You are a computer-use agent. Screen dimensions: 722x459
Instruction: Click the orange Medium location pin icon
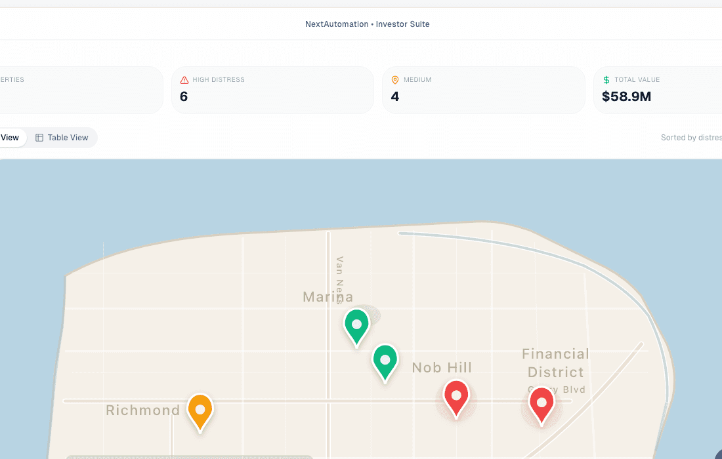(395, 80)
